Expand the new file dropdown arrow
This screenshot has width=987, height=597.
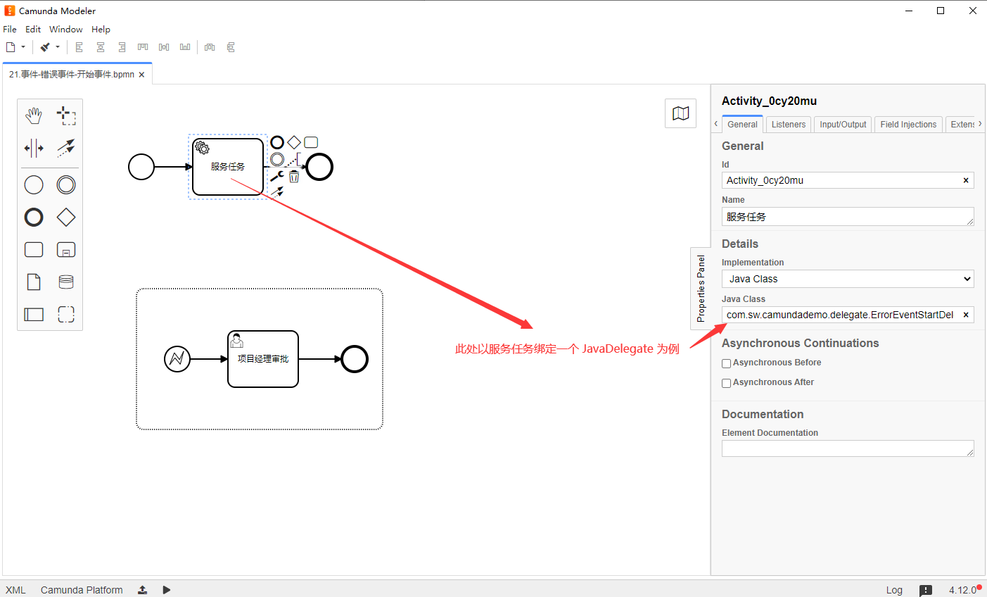click(x=23, y=47)
